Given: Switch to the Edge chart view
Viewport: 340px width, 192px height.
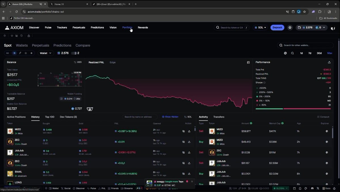Looking at the screenshot, I should (112, 62).
